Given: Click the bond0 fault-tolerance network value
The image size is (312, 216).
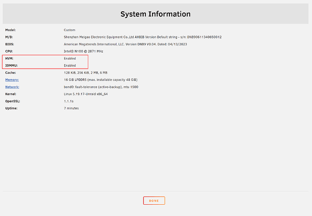Looking at the screenshot, I should pyautogui.click(x=106, y=87).
